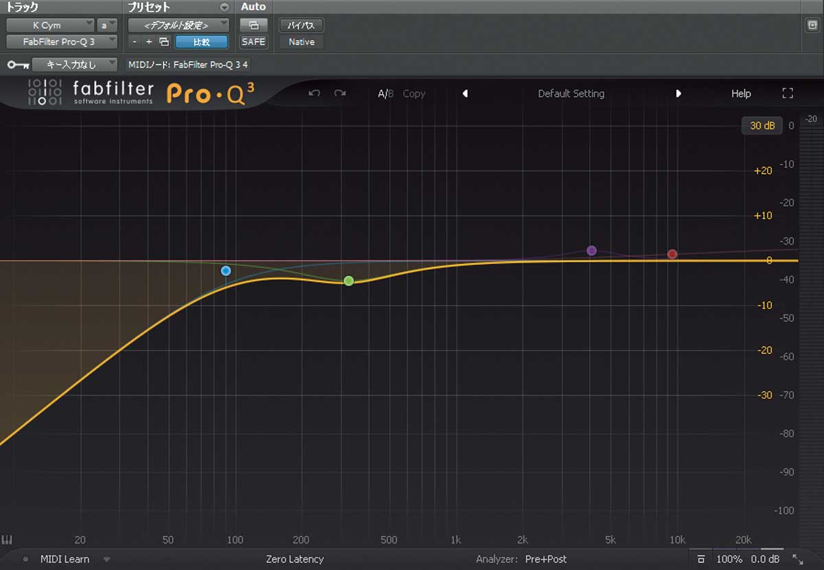Open the Analyzer Pre+Post settings

(546, 559)
